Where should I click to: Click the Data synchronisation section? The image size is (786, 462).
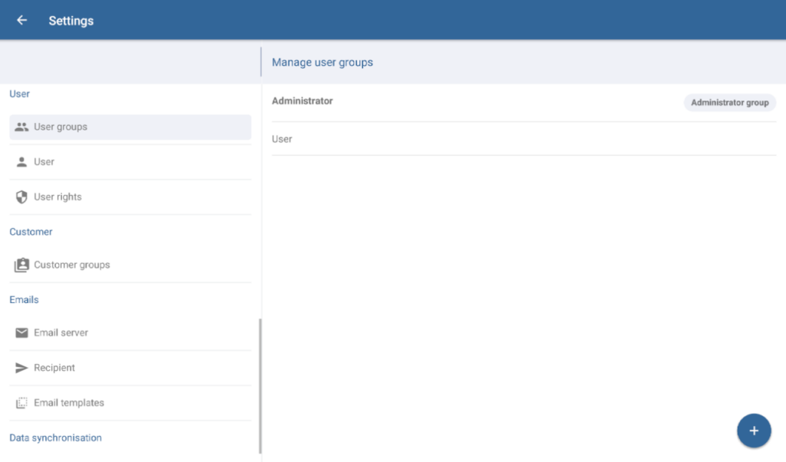(55, 437)
